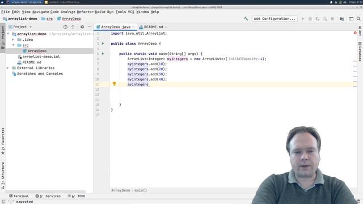Viewport: 363px width, 204px height.
Task: Open the Services tool window
Action: pyautogui.click(x=48, y=196)
